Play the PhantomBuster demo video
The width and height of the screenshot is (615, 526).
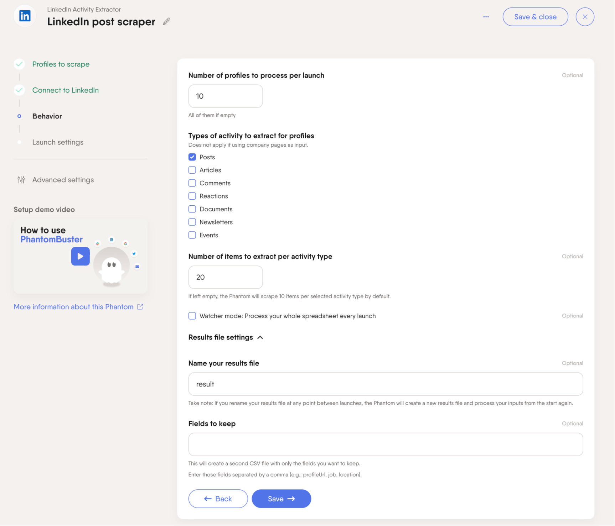tap(80, 256)
